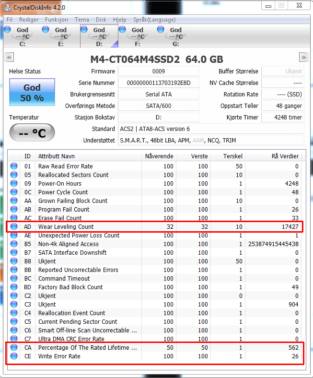Select the E: drive tab

pyautogui.click(x=61, y=36)
